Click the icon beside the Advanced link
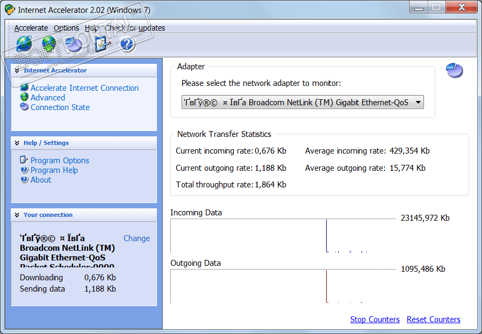 tap(24, 97)
